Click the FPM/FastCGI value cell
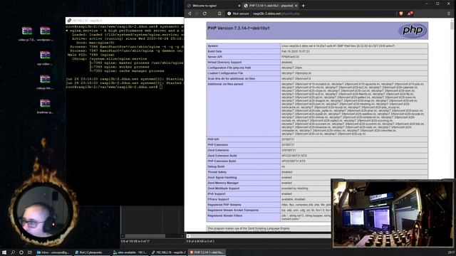This screenshot has width=456, height=256. pyautogui.click(x=354, y=57)
